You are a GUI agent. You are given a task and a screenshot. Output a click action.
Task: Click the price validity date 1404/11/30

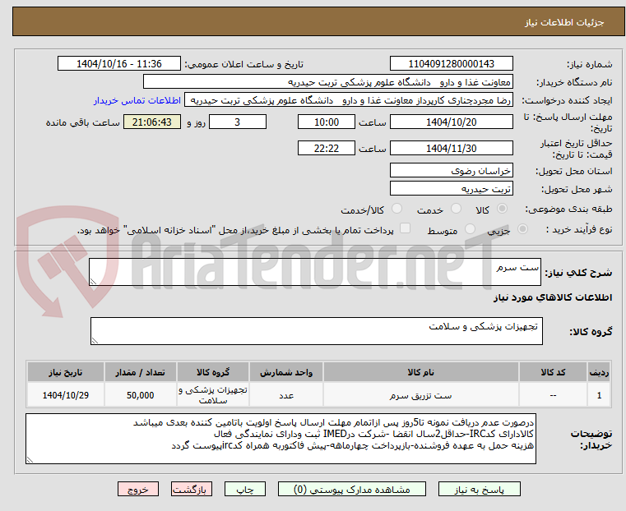451,148
